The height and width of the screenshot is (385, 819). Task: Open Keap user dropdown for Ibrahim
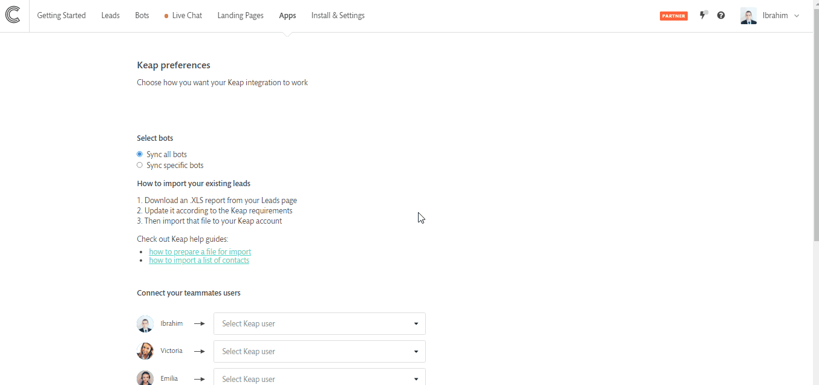[319, 323]
